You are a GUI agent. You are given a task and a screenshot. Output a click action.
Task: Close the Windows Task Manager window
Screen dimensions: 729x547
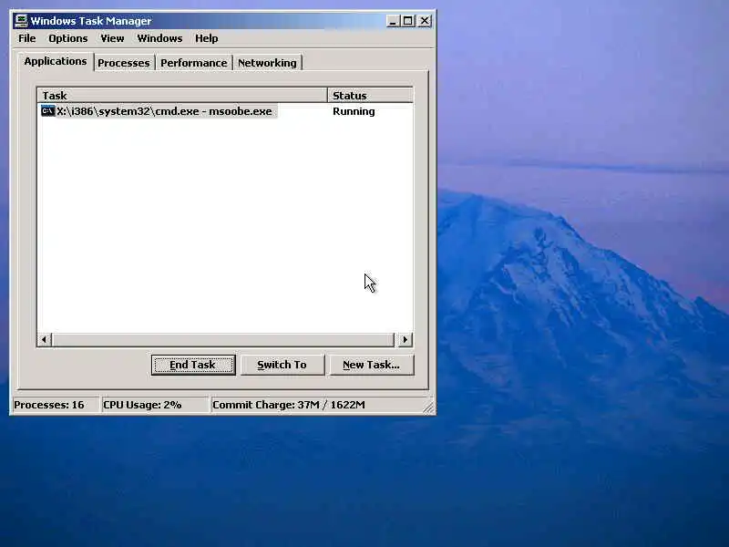[425, 21]
